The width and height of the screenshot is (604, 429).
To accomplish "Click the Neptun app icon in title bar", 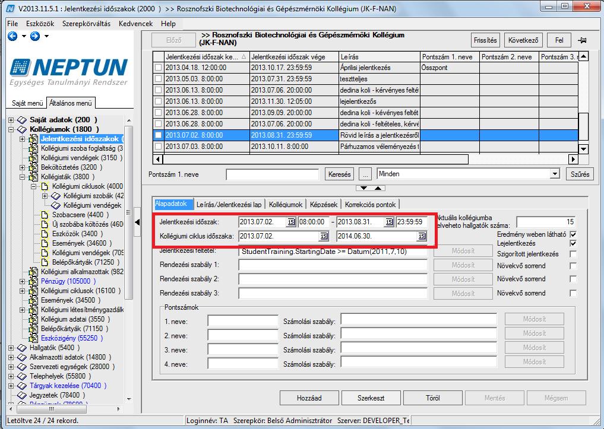I will pos(11,8).
